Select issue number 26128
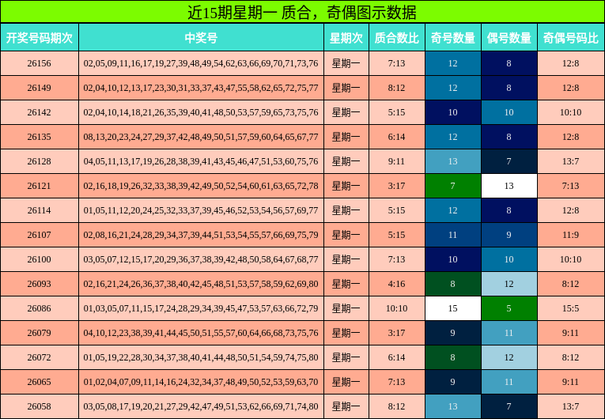 pos(39,161)
